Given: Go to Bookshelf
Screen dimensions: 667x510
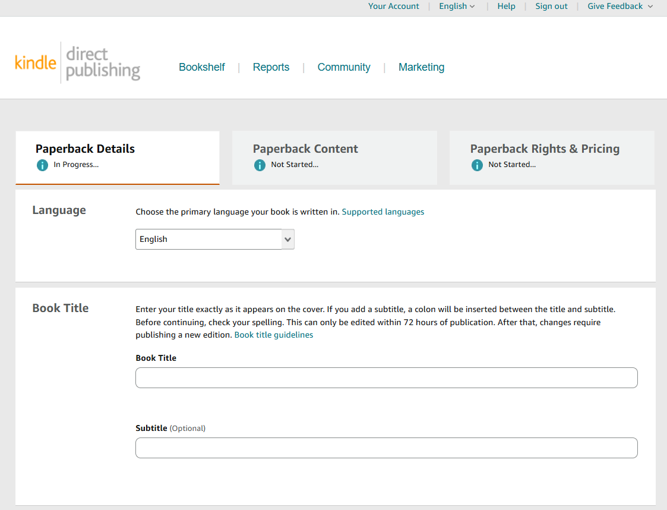Looking at the screenshot, I should [x=201, y=67].
